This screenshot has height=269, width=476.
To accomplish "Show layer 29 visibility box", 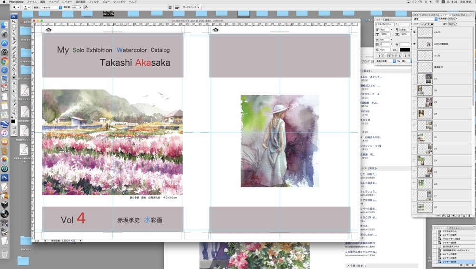I will tap(415, 102).
